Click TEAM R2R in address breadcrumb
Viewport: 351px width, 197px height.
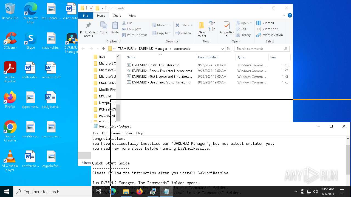point(125,49)
